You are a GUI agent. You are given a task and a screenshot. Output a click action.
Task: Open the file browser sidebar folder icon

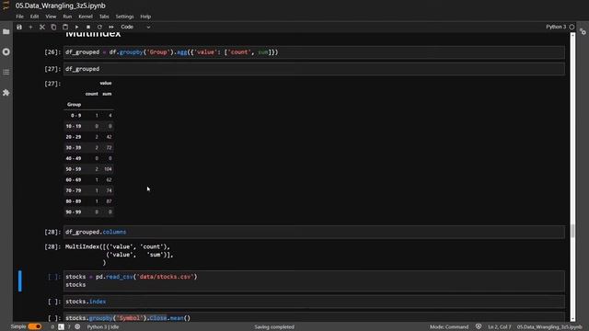click(x=6, y=32)
